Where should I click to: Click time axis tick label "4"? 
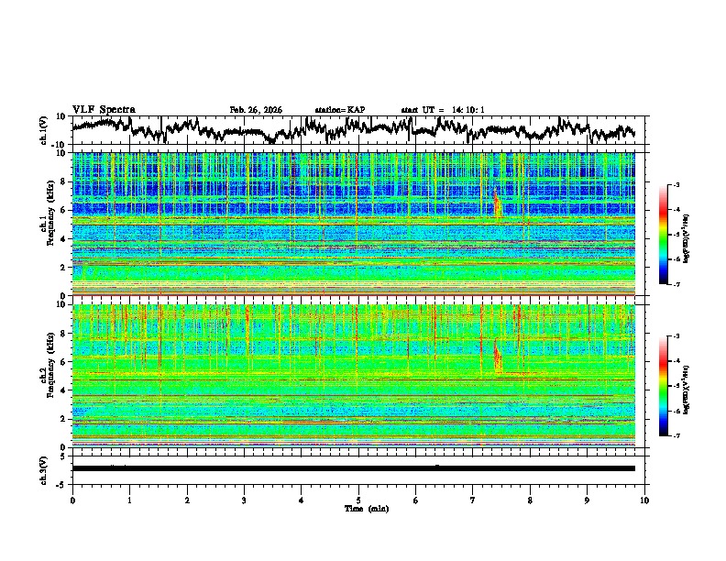tap(301, 500)
